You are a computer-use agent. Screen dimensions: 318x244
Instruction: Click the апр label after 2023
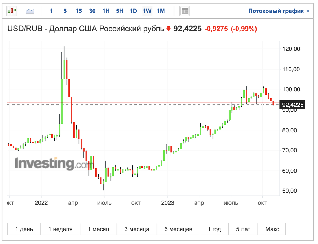tap(199, 203)
